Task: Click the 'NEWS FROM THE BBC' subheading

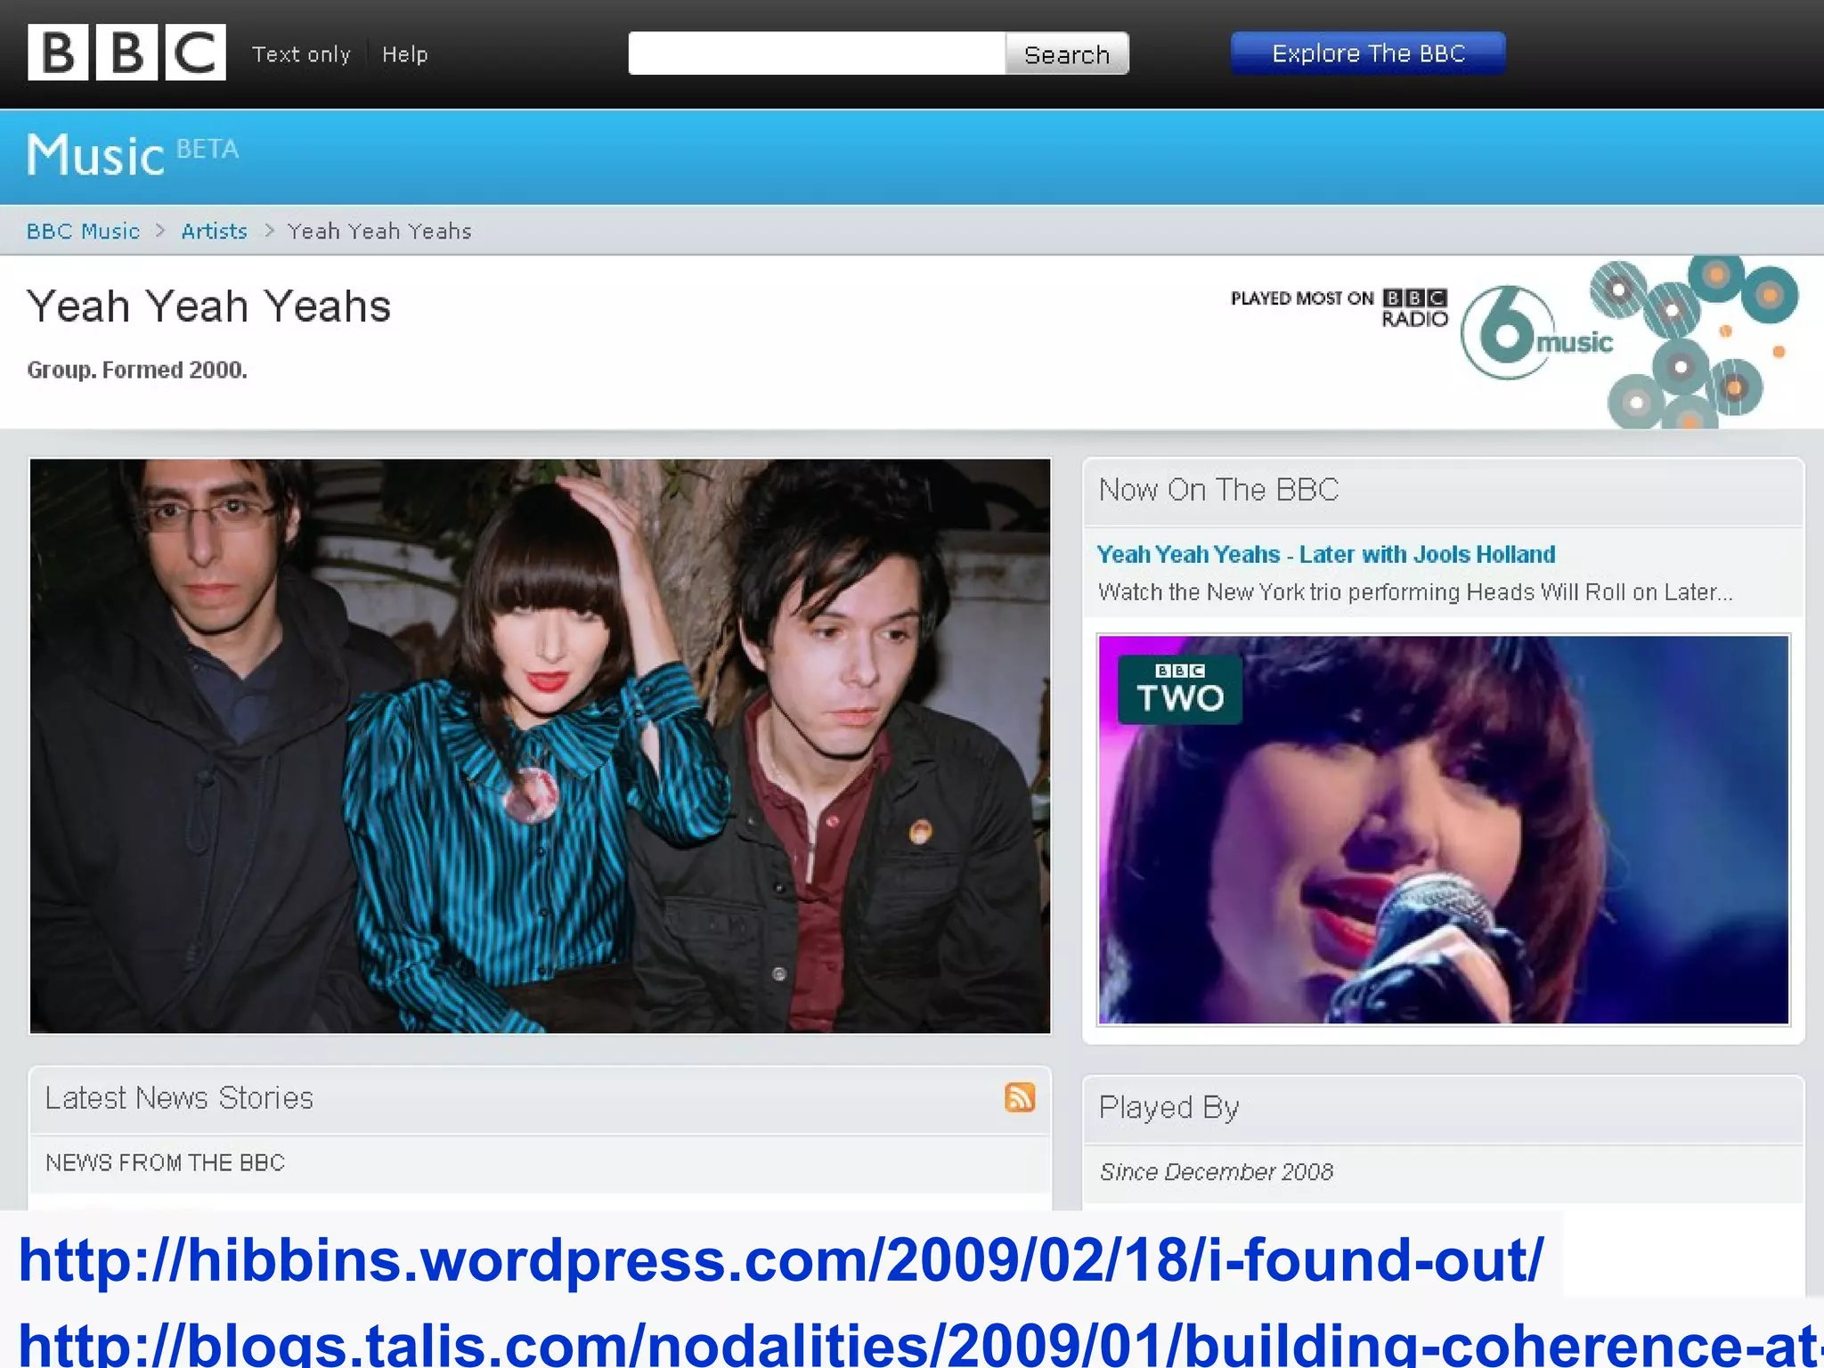Action: (x=165, y=1163)
